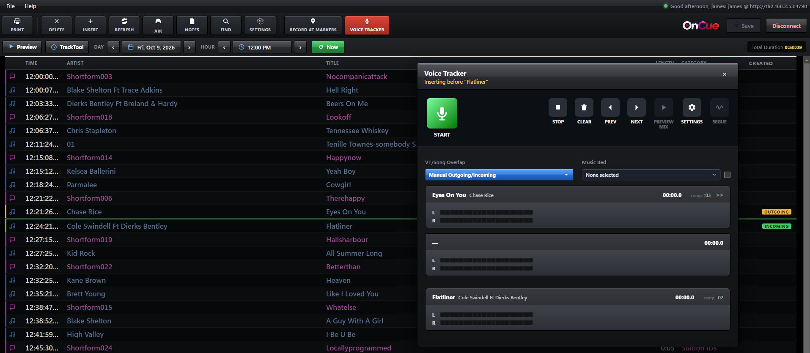Screen dimensions: 810x353
Task: Select the Kelsea Ballerini row
Action: [211, 171]
